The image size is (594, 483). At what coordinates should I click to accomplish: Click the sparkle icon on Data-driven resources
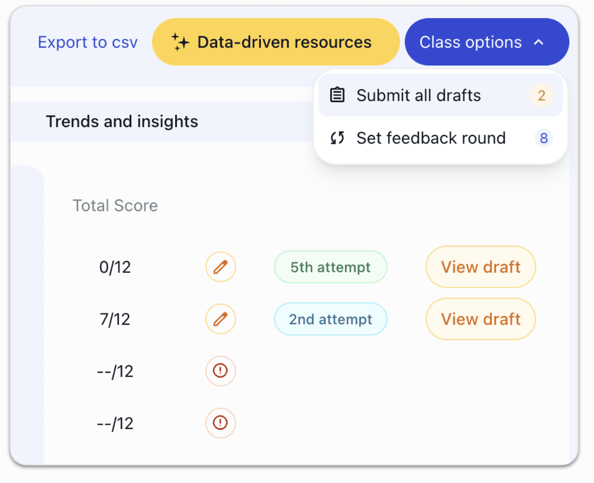pos(180,42)
